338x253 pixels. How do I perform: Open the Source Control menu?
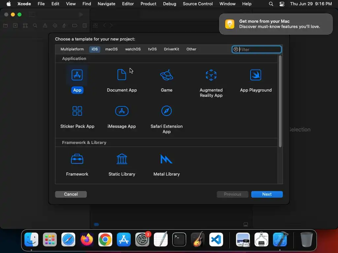point(198,4)
